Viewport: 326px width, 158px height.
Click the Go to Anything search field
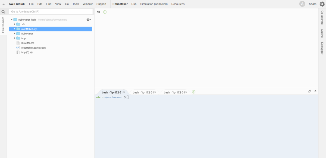pos(51,12)
